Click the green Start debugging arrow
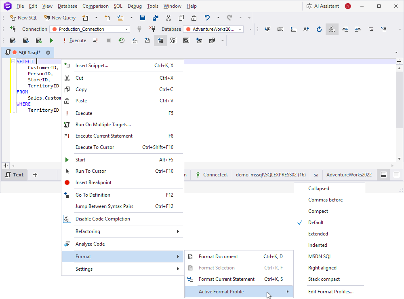This screenshot has width=404, height=299. point(51,40)
